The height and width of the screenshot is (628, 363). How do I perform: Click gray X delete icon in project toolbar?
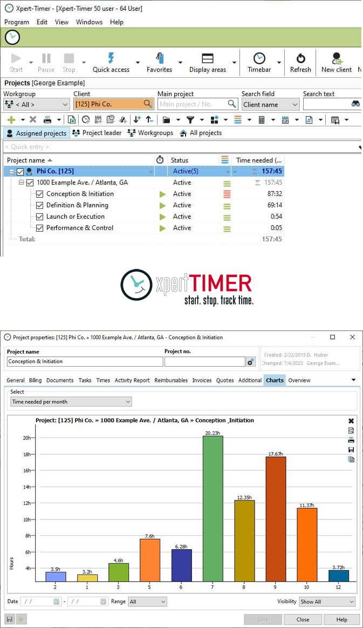33,119
